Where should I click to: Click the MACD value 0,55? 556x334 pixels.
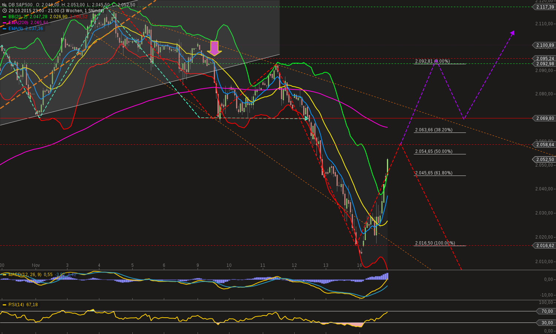point(48,275)
